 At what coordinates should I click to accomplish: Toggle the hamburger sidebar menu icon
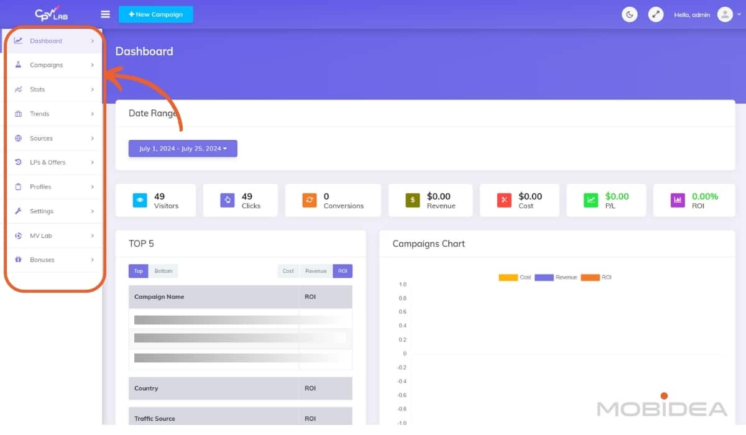click(x=105, y=14)
